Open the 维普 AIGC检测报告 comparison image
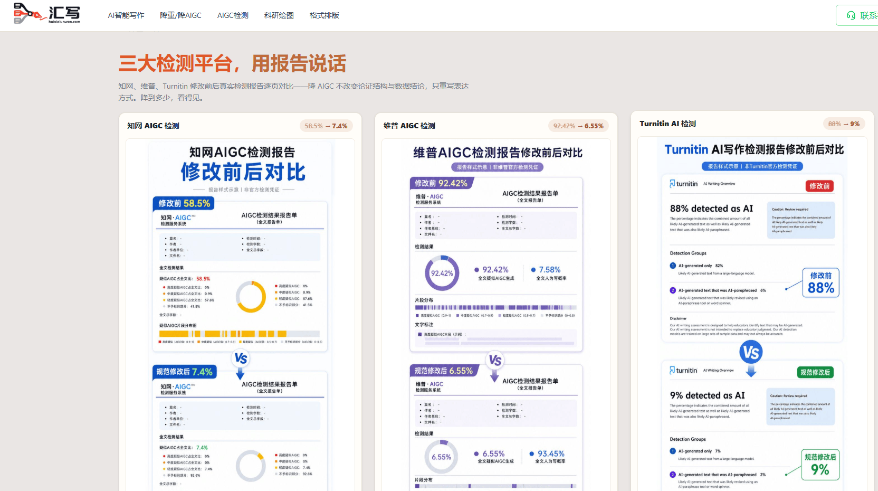878x491 pixels. (496, 315)
